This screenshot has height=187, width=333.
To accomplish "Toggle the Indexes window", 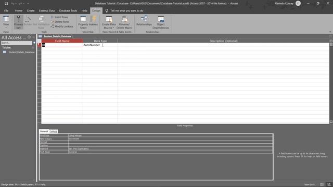I will tap(93, 21).
